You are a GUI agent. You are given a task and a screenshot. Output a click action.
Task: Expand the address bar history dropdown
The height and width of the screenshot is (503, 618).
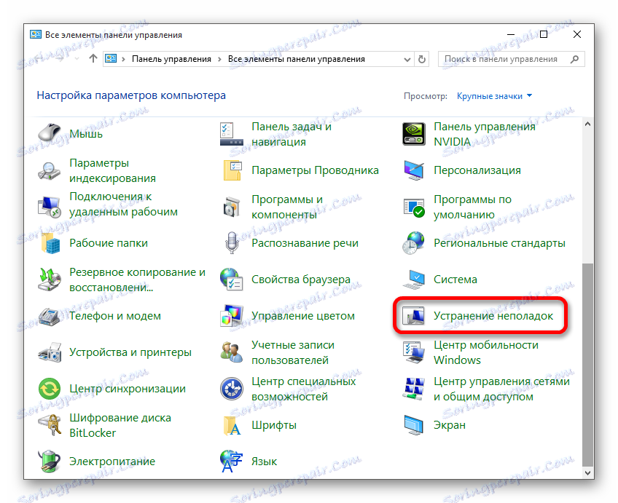pos(407,60)
